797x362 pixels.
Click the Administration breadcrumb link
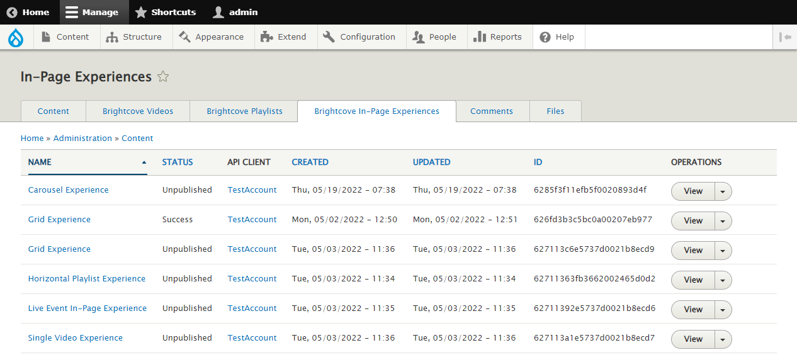[x=82, y=139]
